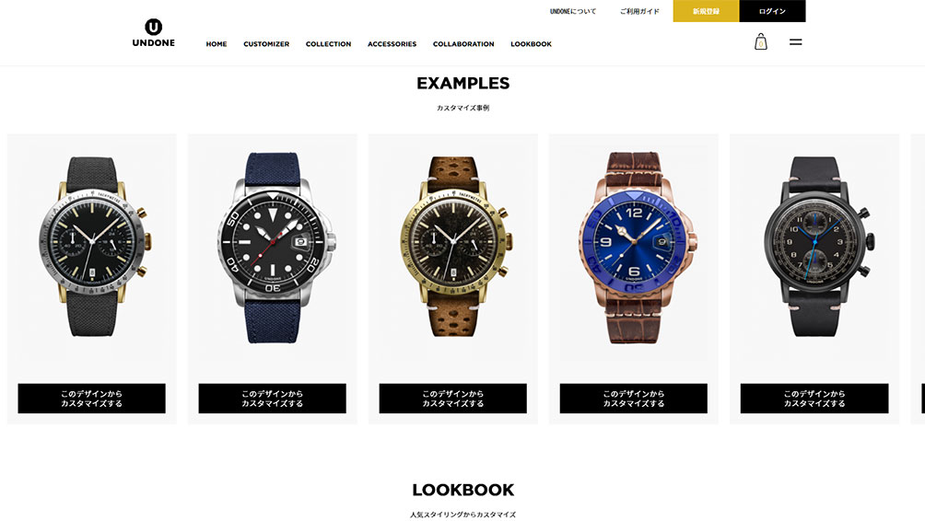Open the UNDONEについて link
925x521 pixels.
click(x=573, y=11)
